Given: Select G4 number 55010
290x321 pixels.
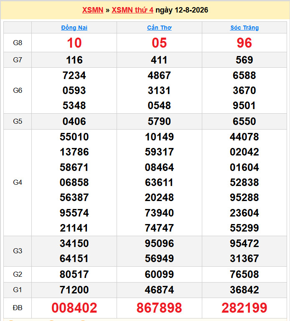Looking at the screenshot, I should pyautogui.click(x=74, y=137).
